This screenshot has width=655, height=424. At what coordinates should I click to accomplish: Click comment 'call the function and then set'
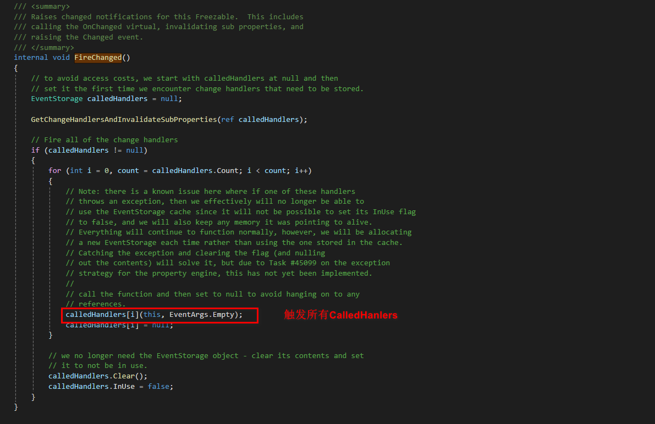pos(213,294)
